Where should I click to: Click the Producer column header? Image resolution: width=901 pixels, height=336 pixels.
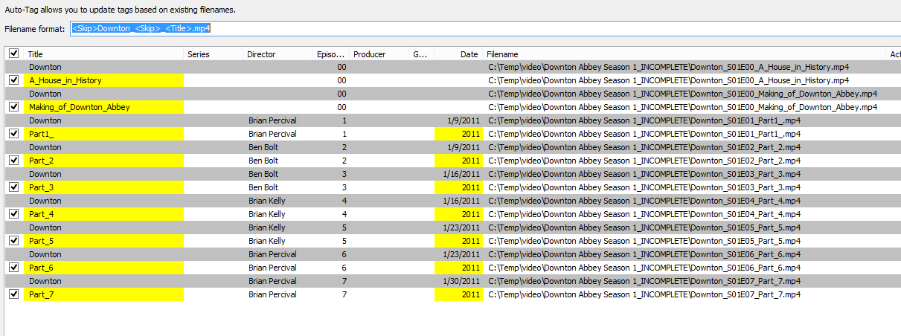[379, 54]
